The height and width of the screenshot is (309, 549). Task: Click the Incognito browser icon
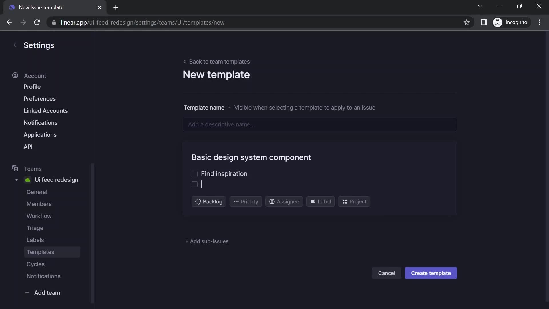pos(498,23)
